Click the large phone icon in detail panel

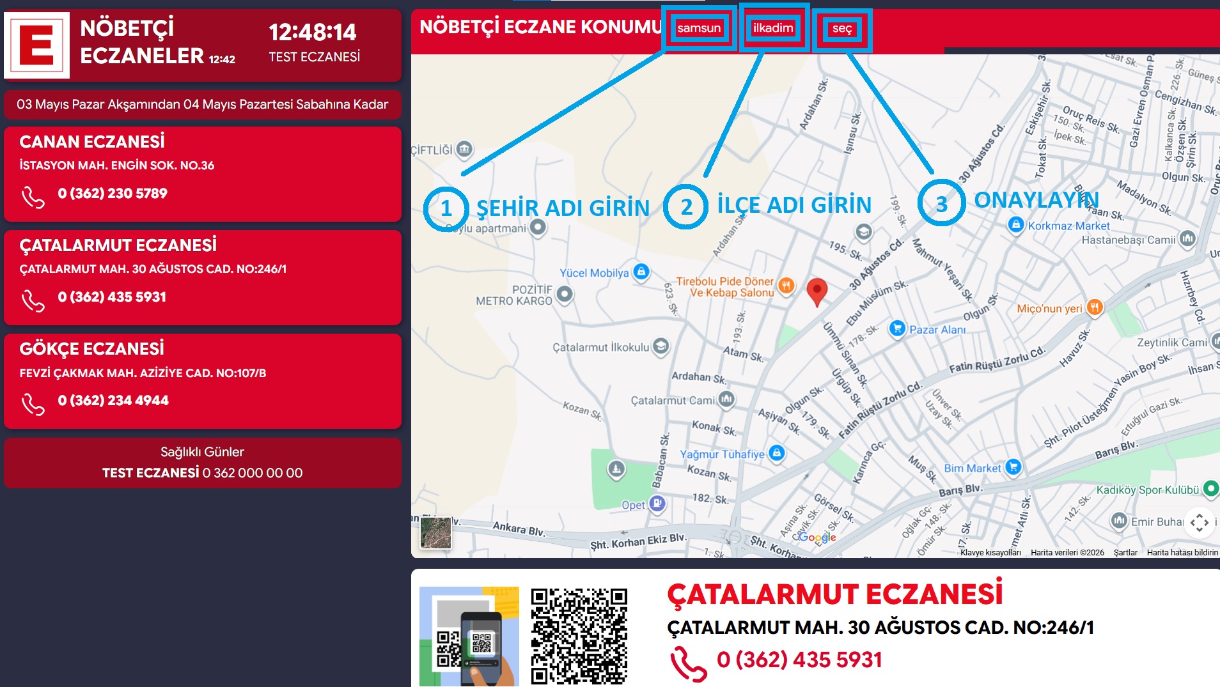tap(689, 664)
